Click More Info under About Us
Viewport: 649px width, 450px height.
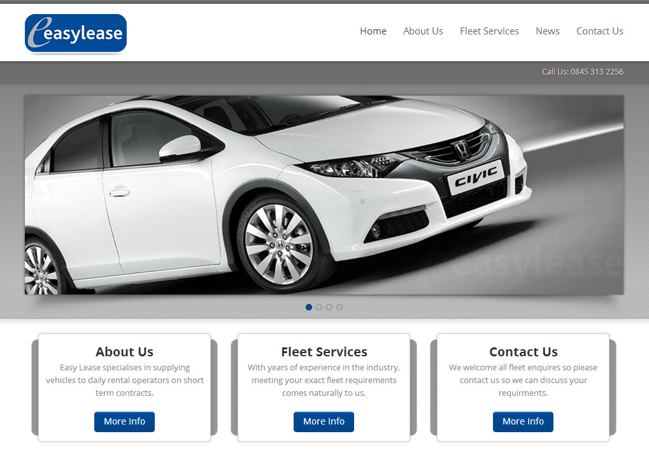(125, 421)
